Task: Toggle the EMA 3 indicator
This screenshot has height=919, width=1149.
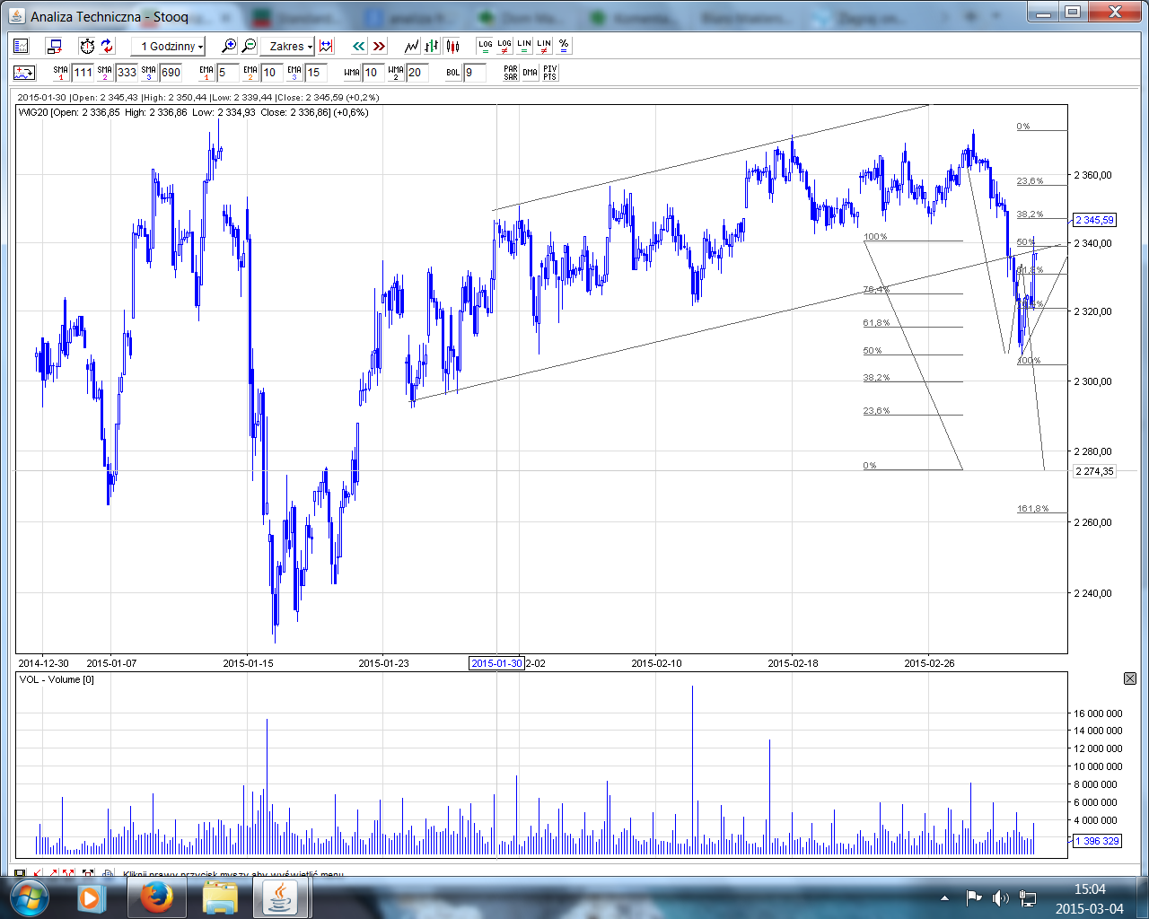Action: click(x=294, y=73)
